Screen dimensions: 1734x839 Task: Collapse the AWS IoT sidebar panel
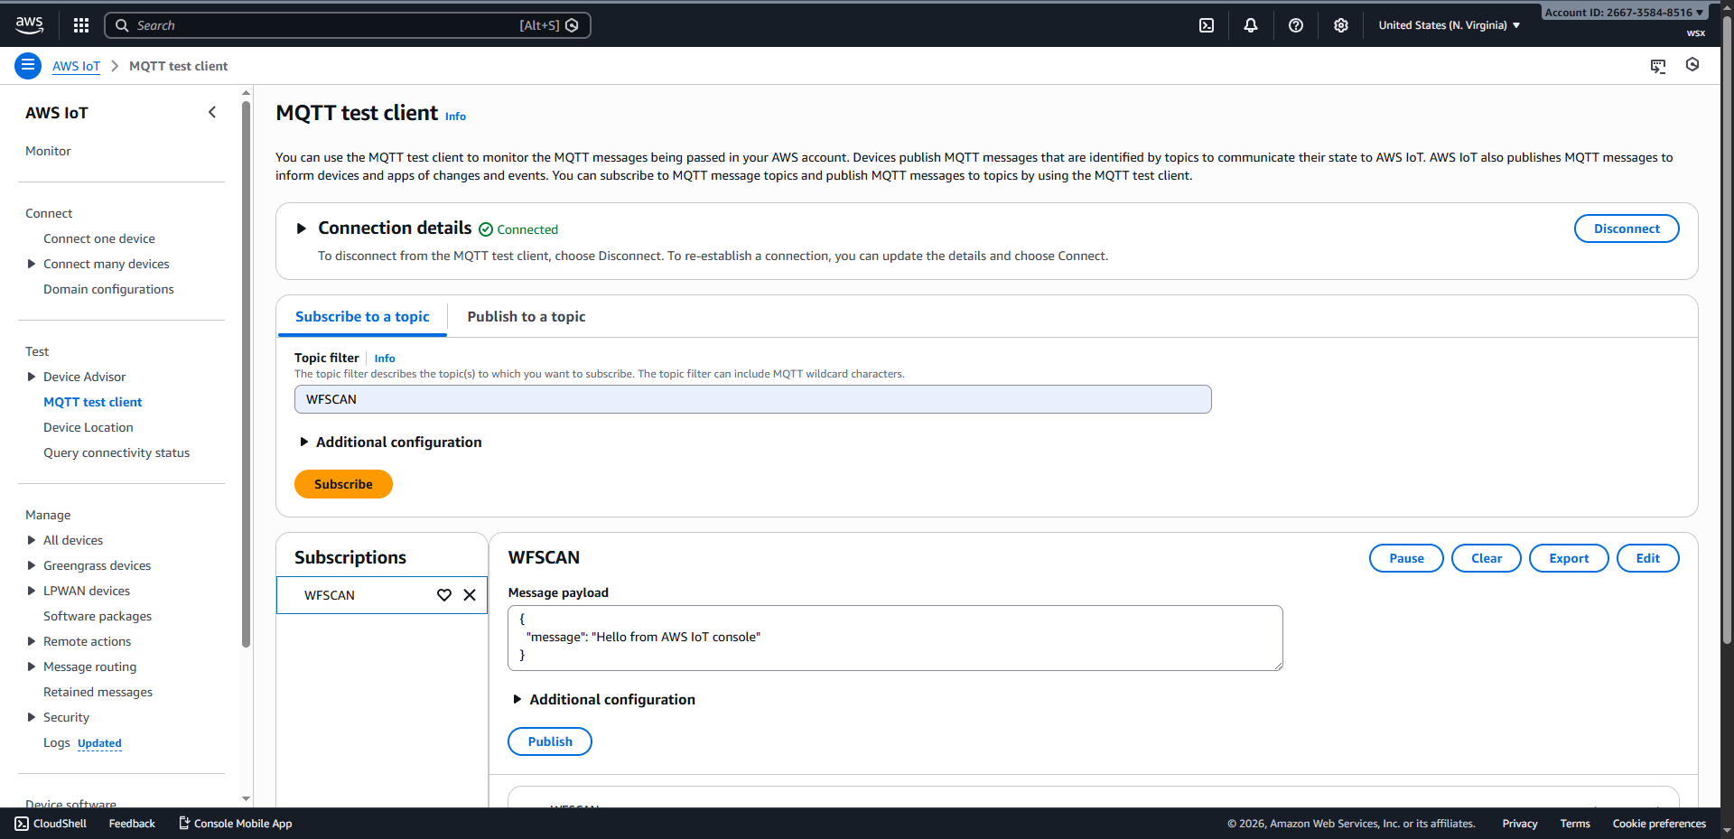pos(212,113)
